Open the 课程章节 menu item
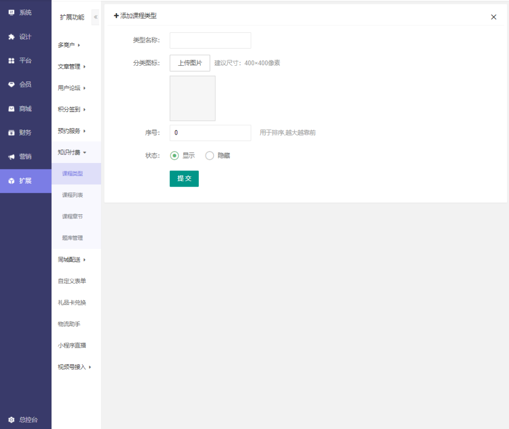This screenshot has width=509, height=429. [x=76, y=216]
